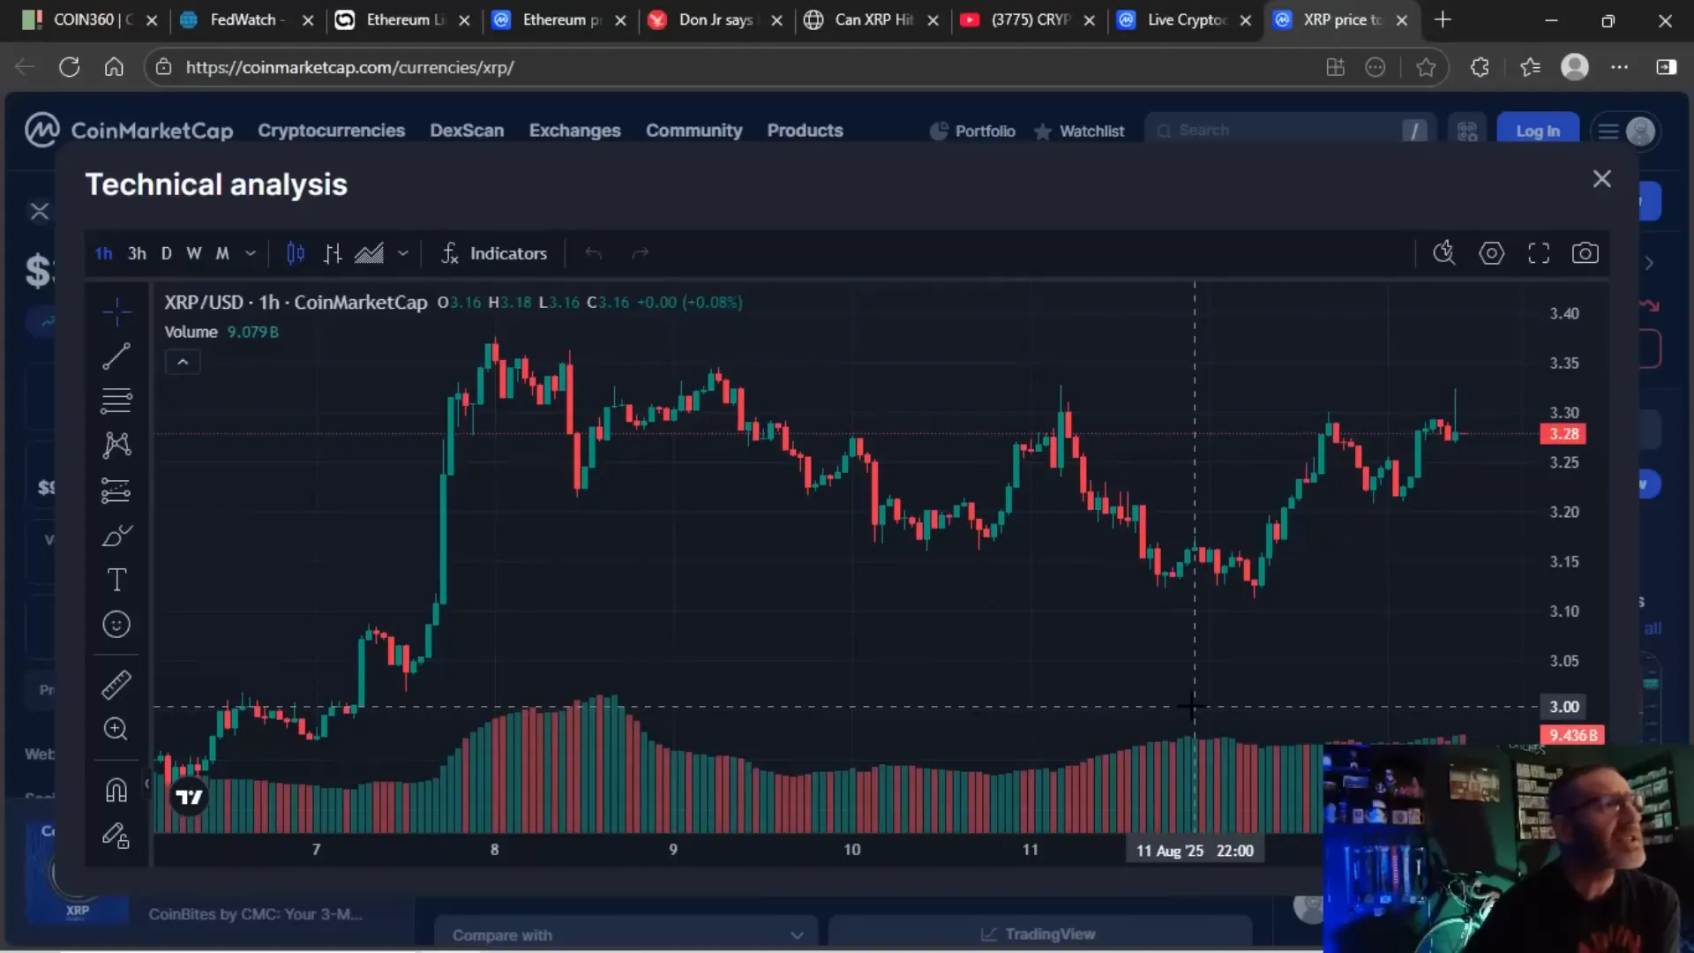Image resolution: width=1694 pixels, height=953 pixels.
Task: Select the TradingView chart option
Action: coord(1039,934)
